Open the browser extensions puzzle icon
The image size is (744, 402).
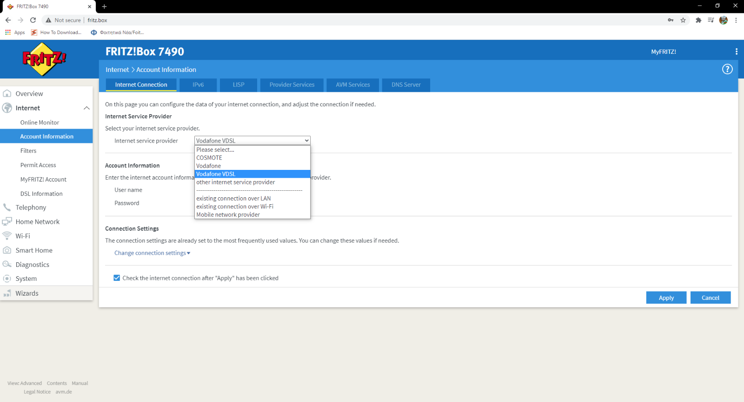coord(698,20)
